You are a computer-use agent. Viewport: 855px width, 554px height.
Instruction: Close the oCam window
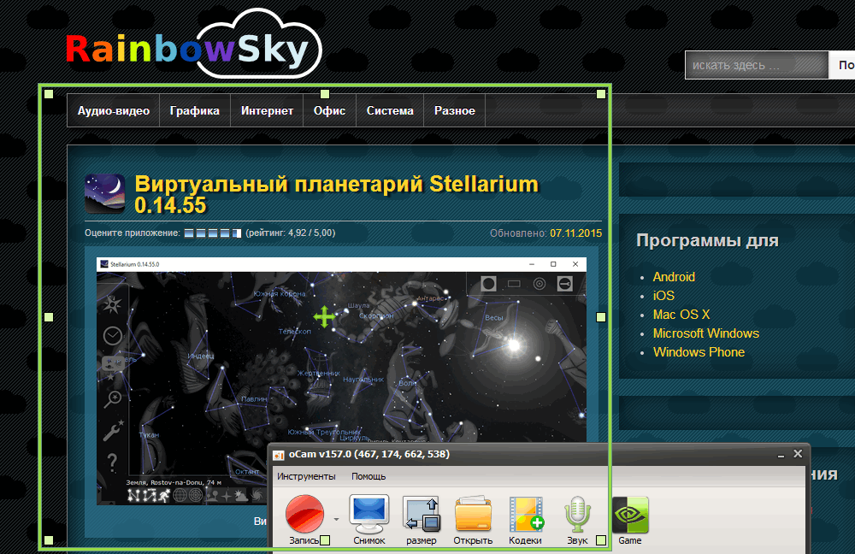point(798,454)
